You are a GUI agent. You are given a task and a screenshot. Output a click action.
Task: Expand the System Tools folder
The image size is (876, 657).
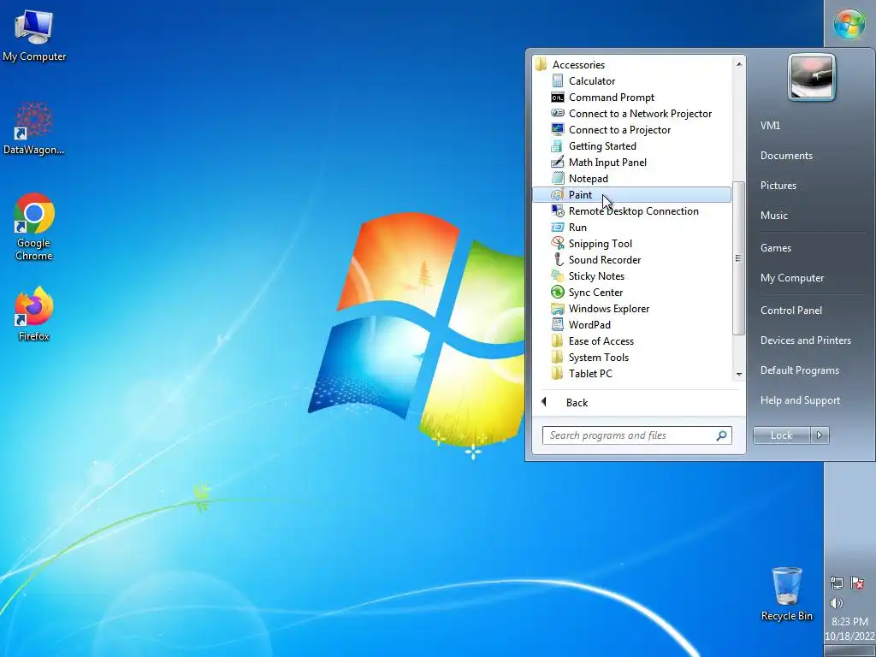coord(631,357)
